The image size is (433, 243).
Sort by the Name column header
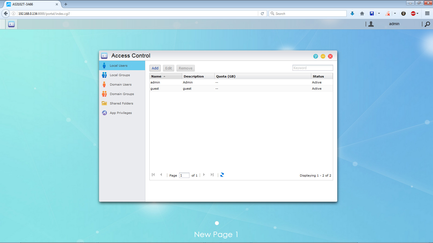click(166, 76)
